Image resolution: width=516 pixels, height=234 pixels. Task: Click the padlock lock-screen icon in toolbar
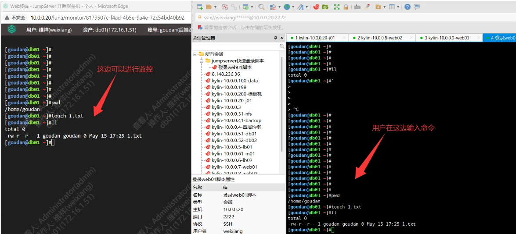point(346,7)
